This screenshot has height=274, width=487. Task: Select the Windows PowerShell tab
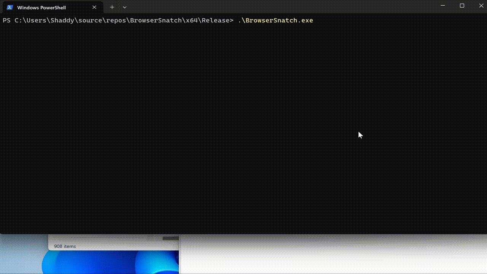click(x=52, y=7)
